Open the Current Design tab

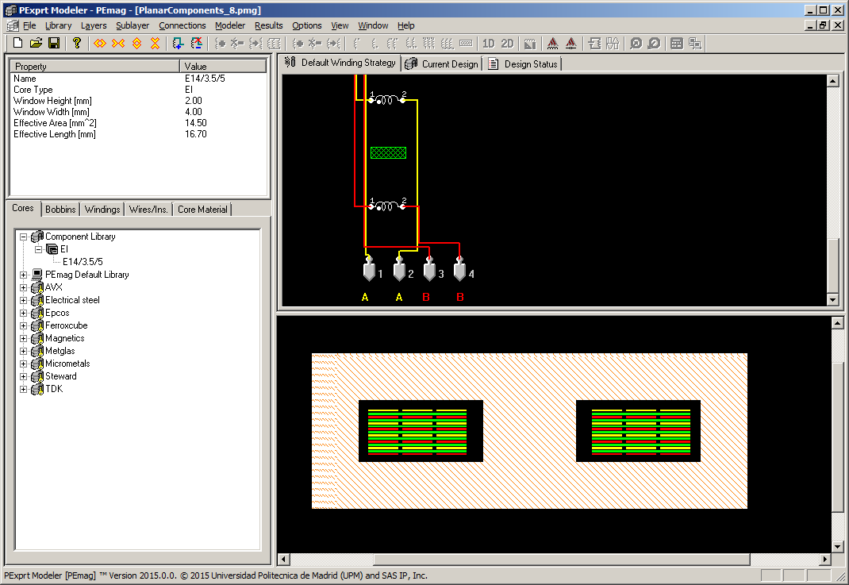442,64
